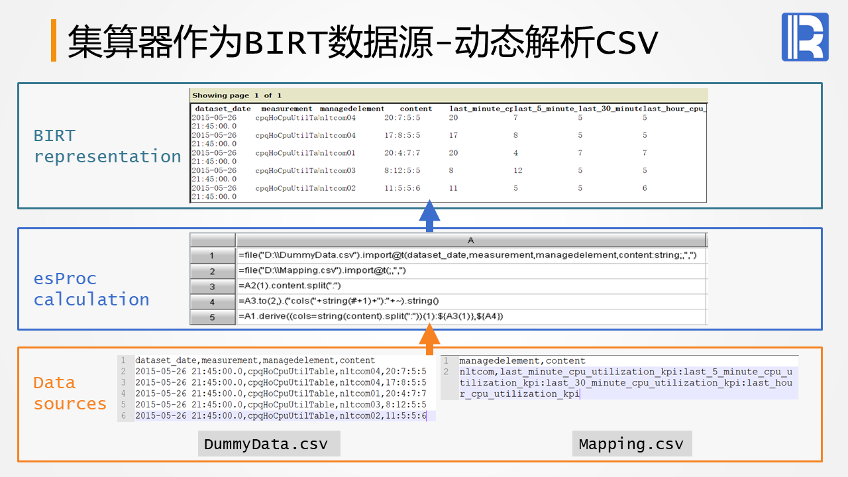The height and width of the screenshot is (477, 848).
Task: Select content cell 17:8:5:5 in BIRT table
Action: click(402, 135)
